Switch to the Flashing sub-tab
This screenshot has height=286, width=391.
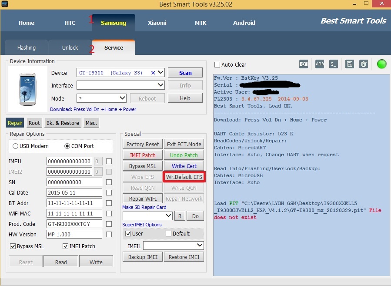coord(27,48)
